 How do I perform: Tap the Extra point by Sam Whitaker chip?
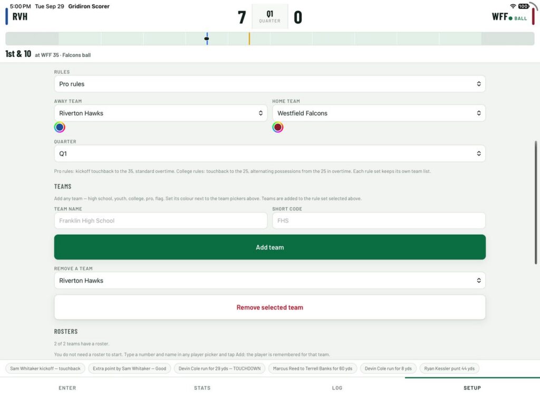point(130,369)
